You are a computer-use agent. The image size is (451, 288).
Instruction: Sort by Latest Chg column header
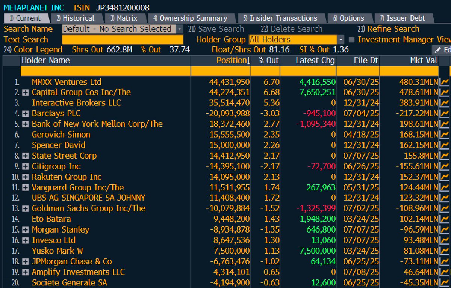[308, 60]
